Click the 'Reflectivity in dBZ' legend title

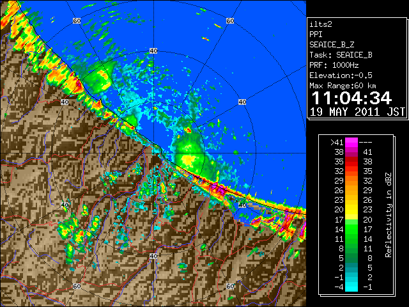389,215
